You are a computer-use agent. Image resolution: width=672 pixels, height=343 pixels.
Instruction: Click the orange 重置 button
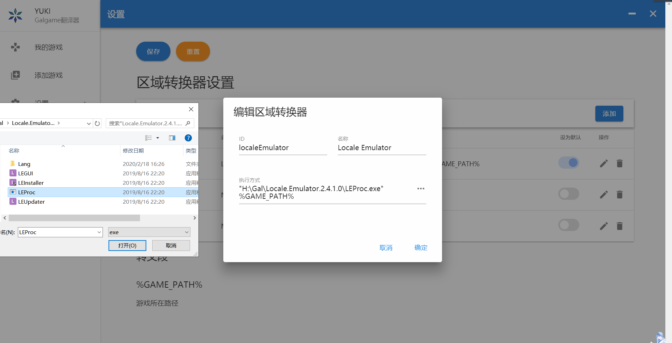pos(193,51)
